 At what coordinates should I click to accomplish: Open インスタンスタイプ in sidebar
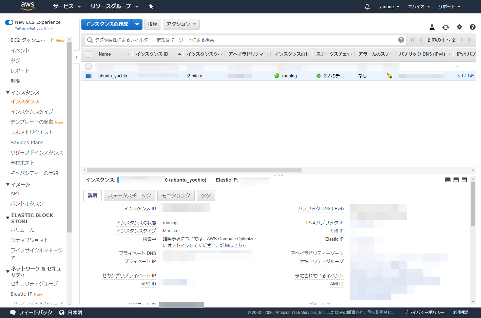tap(32, 112)
